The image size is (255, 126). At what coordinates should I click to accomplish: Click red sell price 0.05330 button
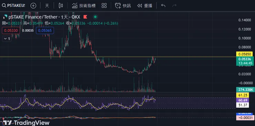coord(11,31)
